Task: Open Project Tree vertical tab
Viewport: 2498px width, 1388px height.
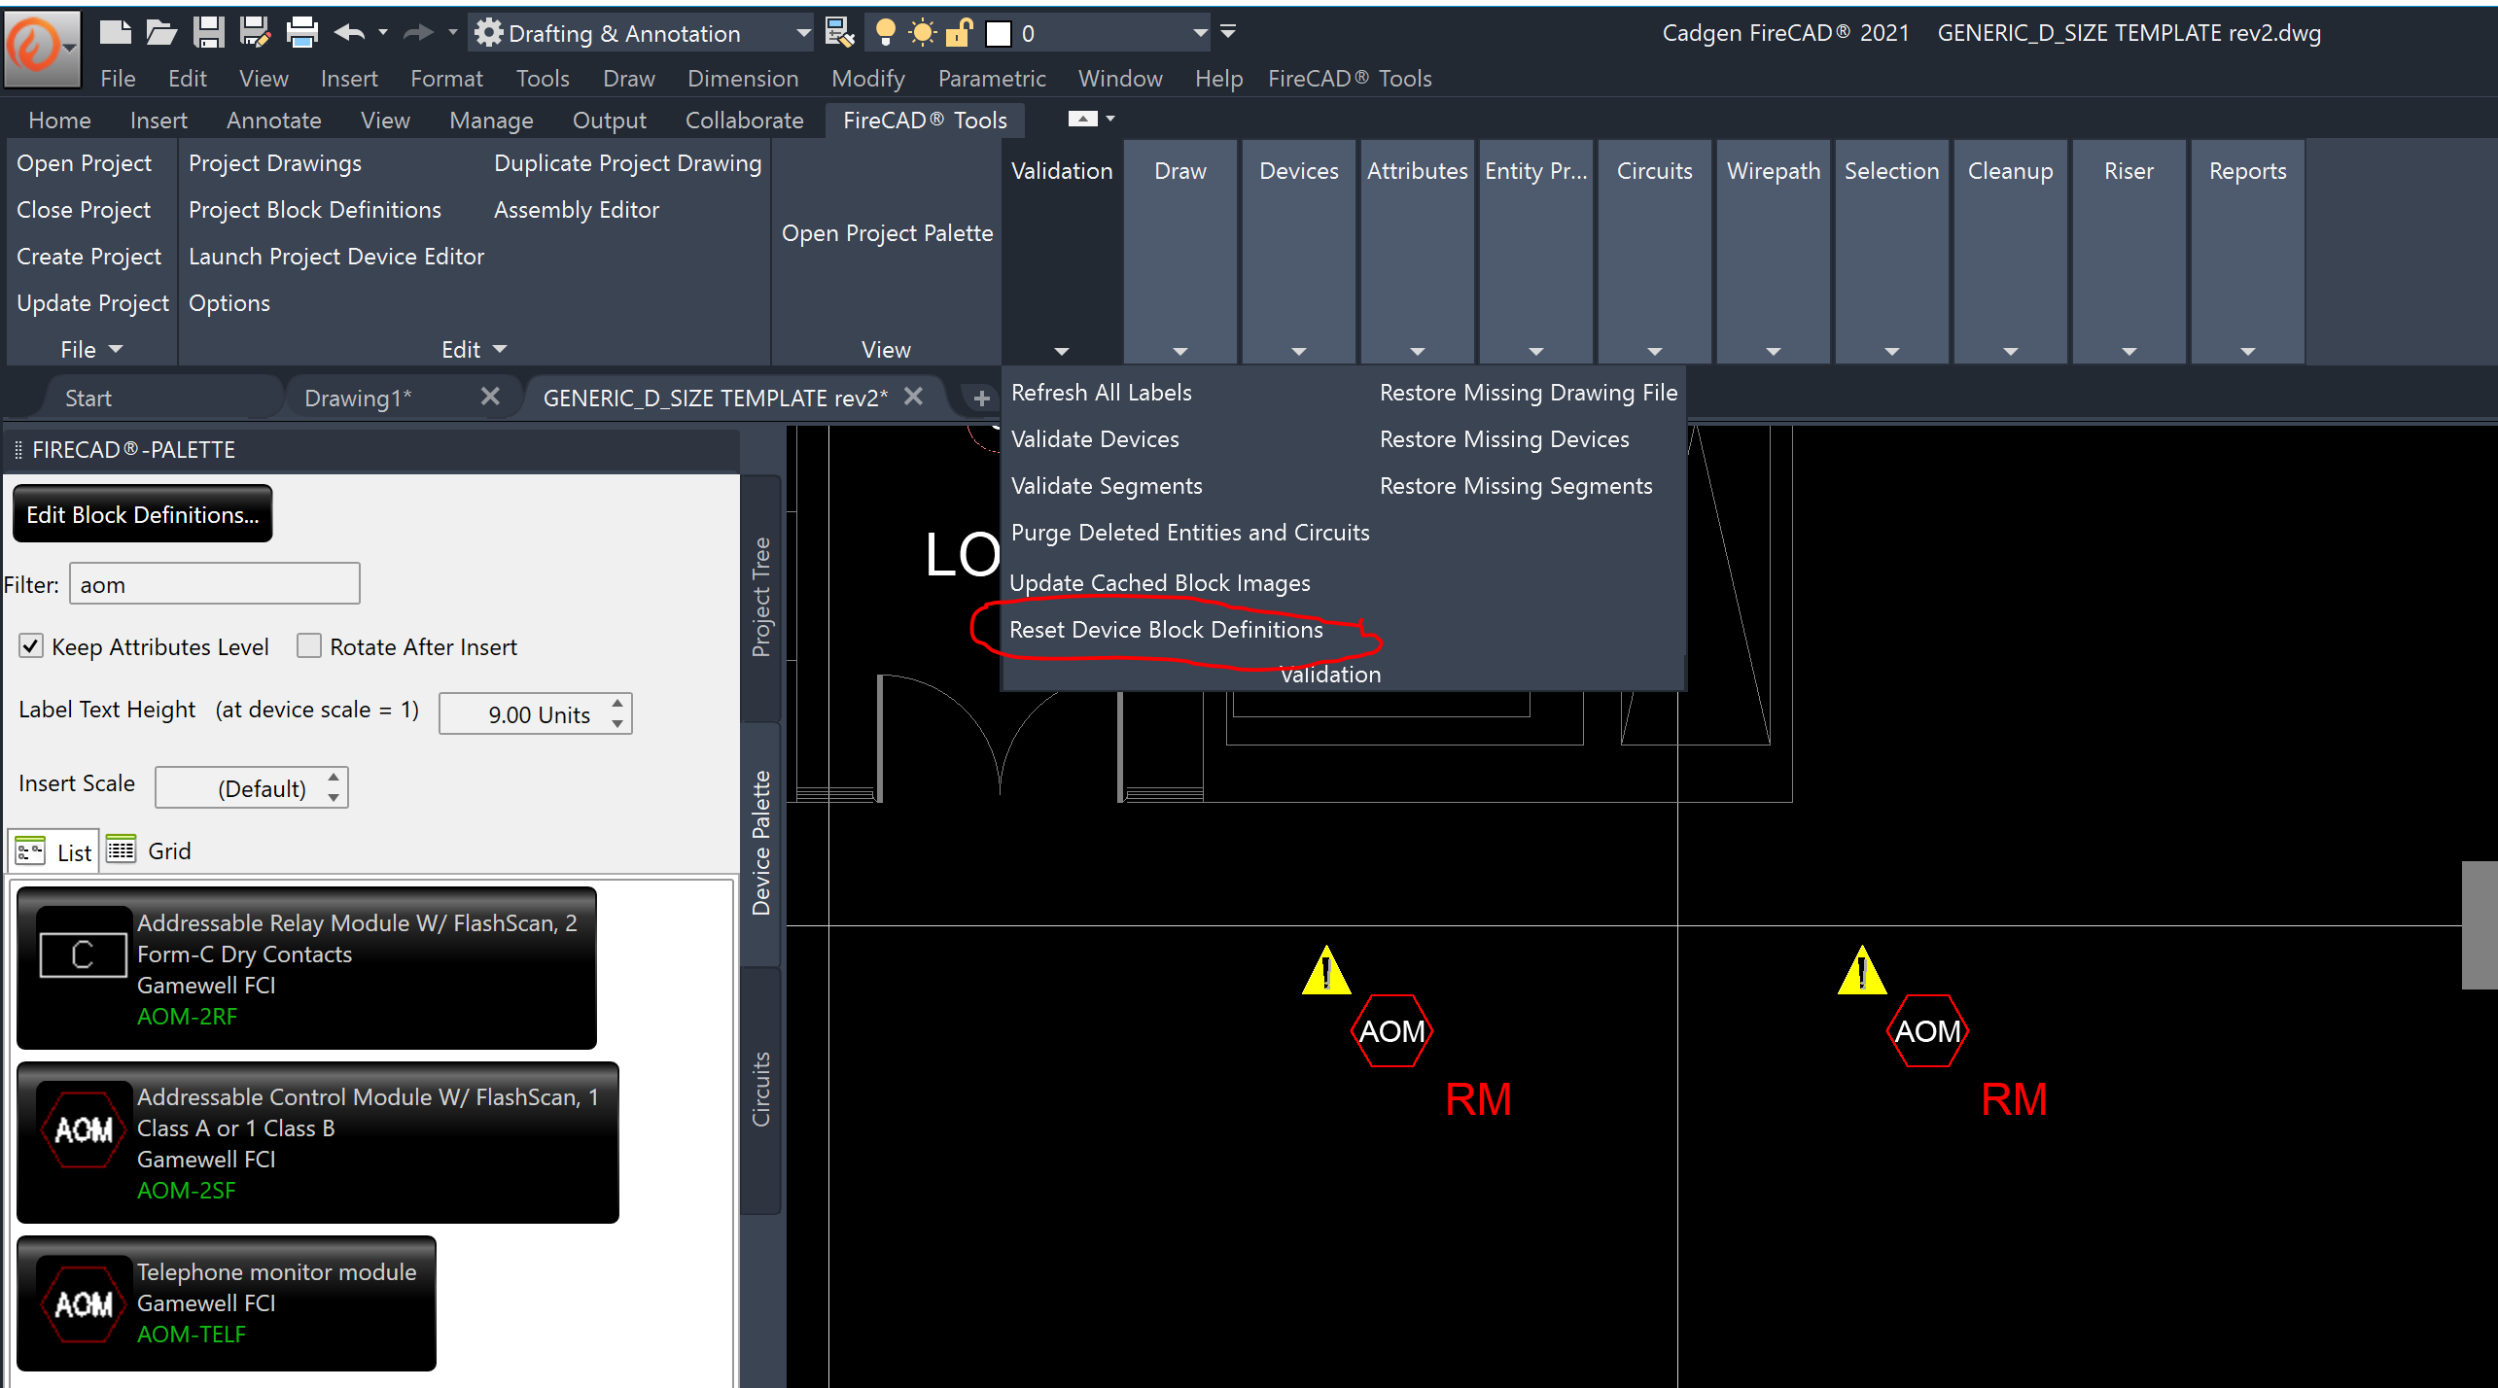Action: coord(760,597)
